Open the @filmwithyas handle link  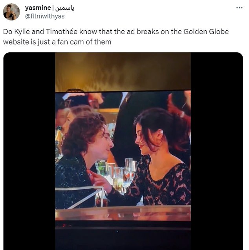tap(45, 16)
